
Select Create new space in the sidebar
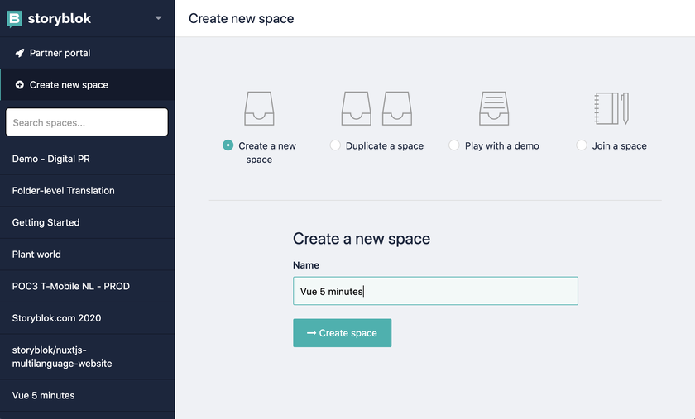tap(88, 84)
